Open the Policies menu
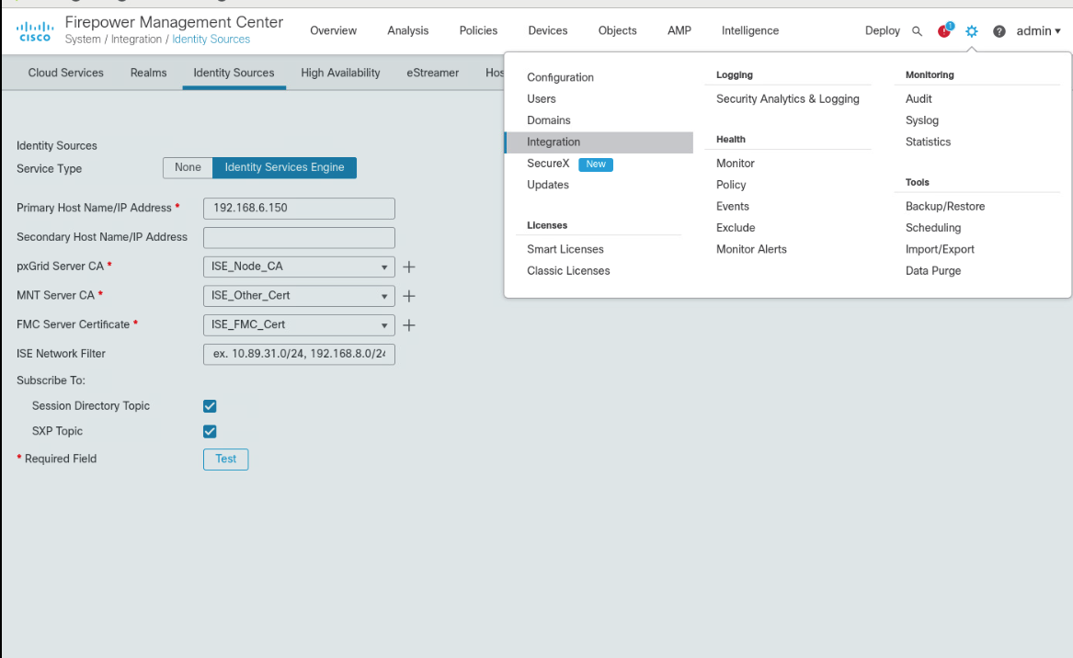This screenshot has height=658, width=1073. tap(478, 30)
